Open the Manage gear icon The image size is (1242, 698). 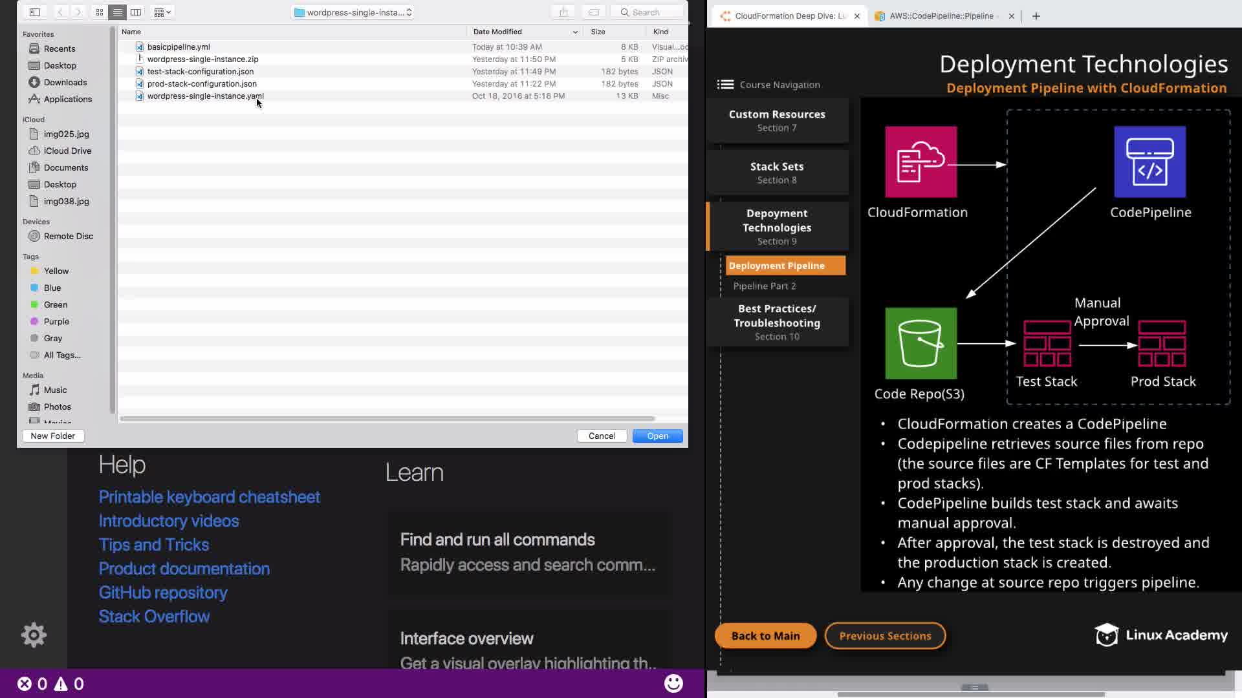coord(34,635)
